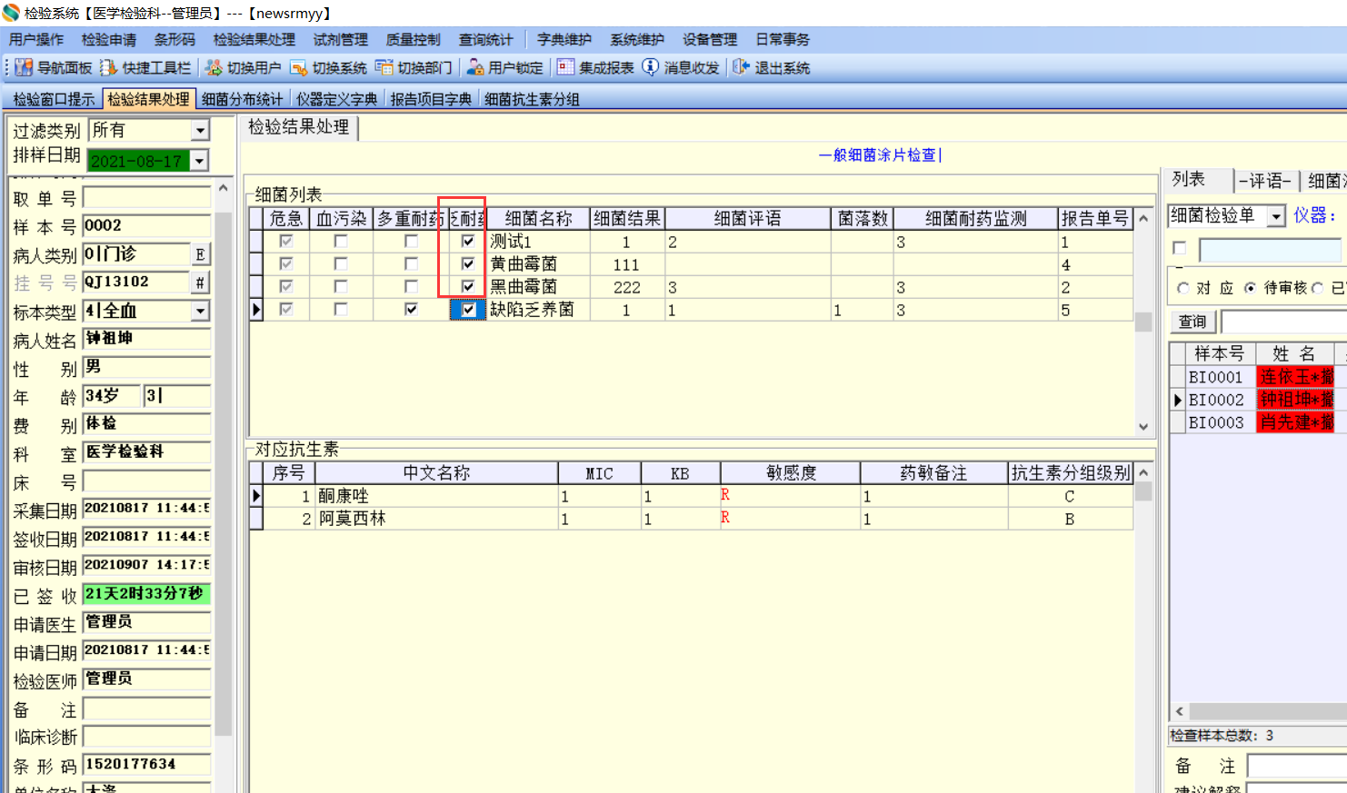Viewport: 1347px width, 793px height.
Task: Open the 系统维护 menu
Action: [637, 39]
